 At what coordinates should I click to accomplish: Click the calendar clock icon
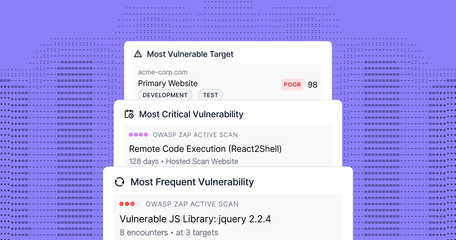129,114
